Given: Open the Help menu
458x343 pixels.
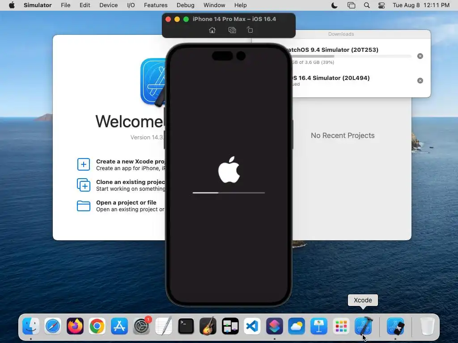Looking at the screenshot, I should pyautogui.click(x=240, y=5).
